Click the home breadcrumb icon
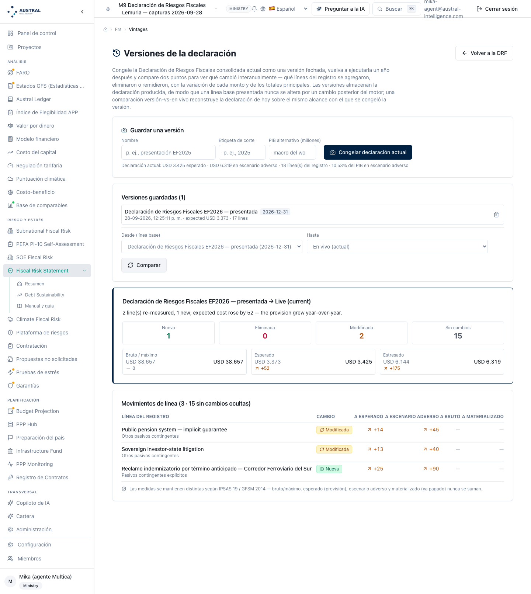Image resolution: width=531 pixels, height=594 pixels. [105, 29]
